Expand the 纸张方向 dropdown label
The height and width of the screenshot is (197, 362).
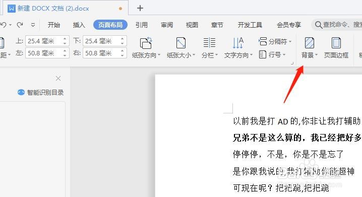[x=146, y=55]
